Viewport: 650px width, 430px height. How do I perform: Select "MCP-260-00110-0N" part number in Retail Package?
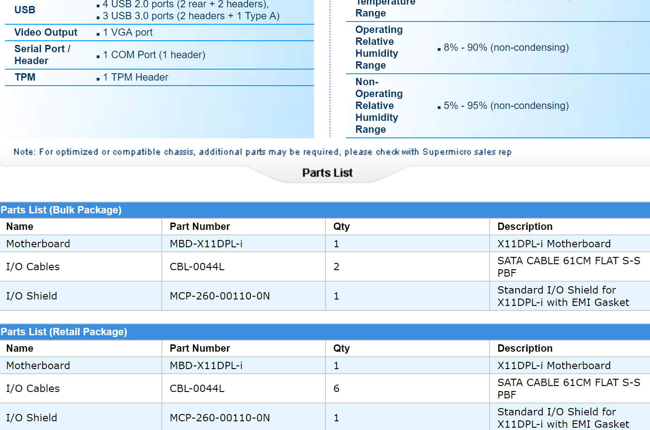(220, 418)
